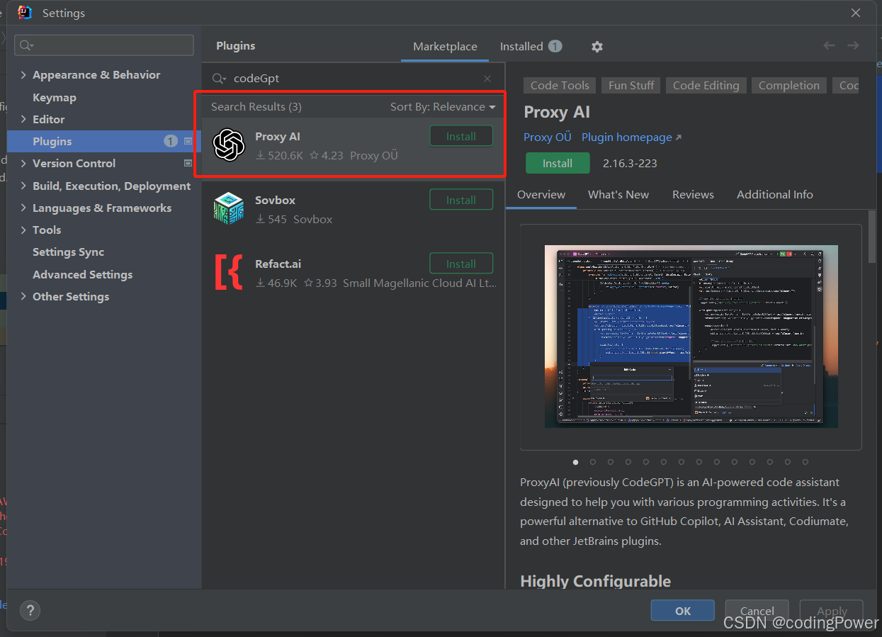Open the Overview tab
The width and height of the screenshot is (882, 637).
pos(541,194)
